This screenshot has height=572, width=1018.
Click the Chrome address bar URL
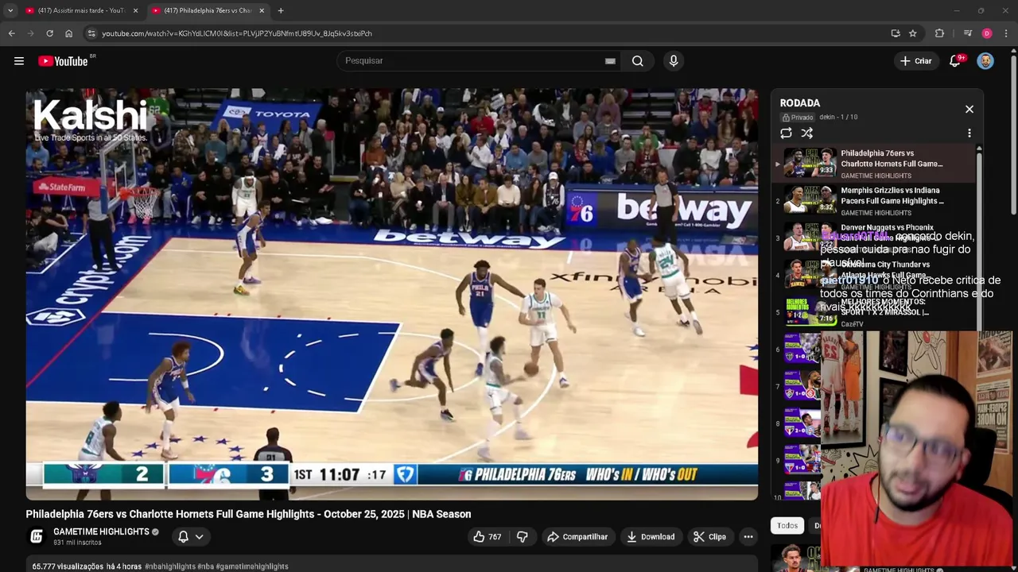tap(237, 33)
